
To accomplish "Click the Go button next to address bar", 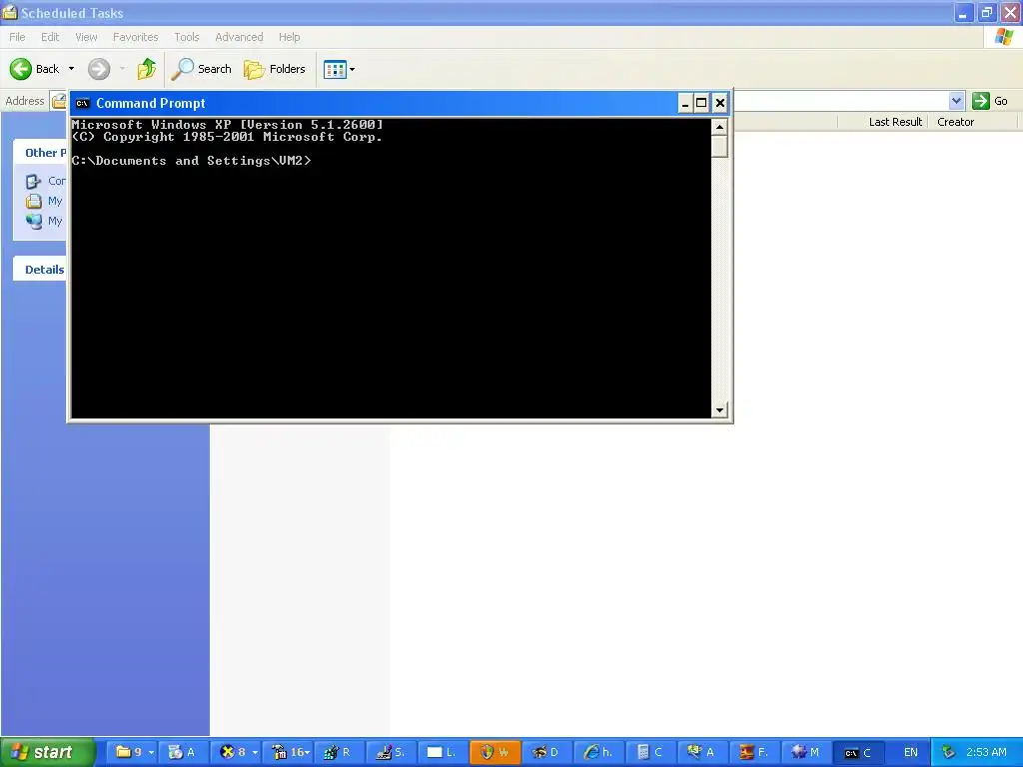I will (x=990, y=101).
